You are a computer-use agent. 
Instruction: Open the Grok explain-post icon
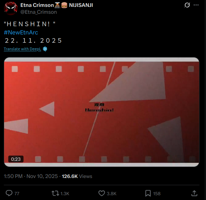click(x=187, y=5)
